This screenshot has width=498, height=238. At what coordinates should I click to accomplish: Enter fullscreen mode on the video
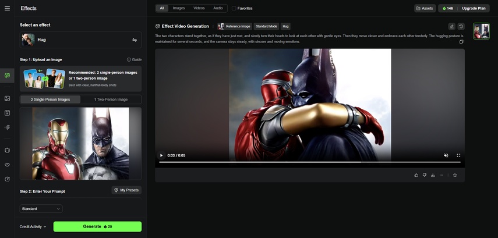(458, 155)
